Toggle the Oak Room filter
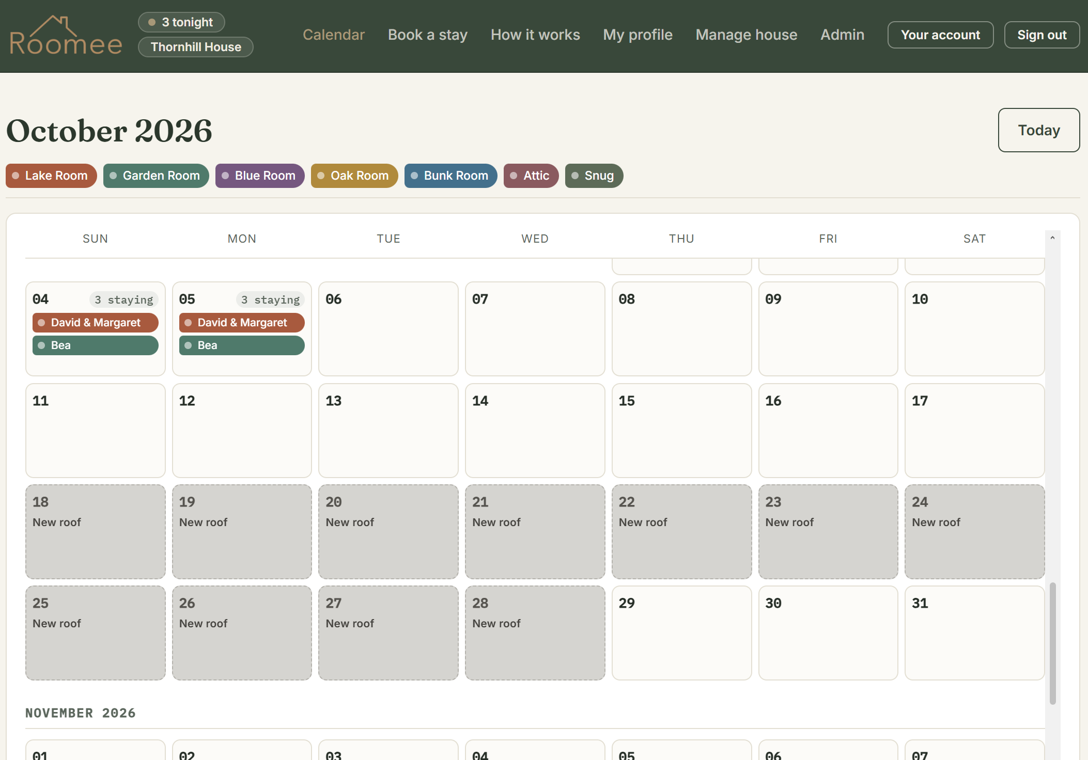This screenshot has height=760, width=1088. tap(354, 176)
